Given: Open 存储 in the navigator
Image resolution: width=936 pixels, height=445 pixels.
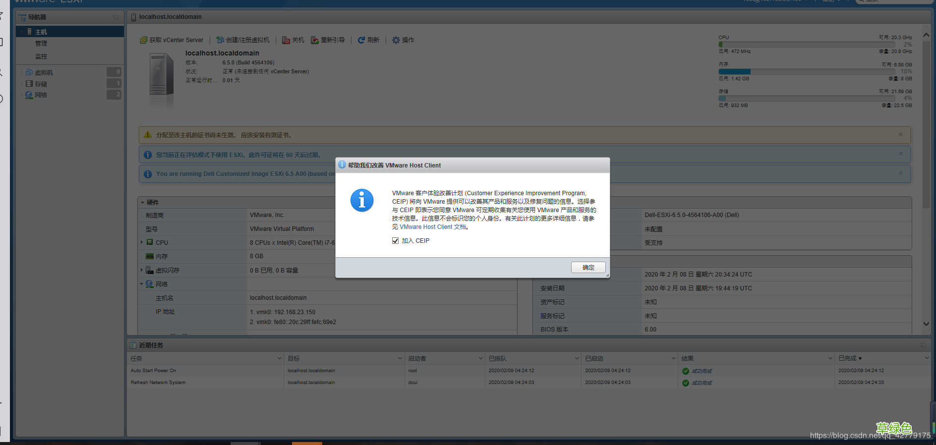Looking at the screenshot, I should (x=41, y=84).
